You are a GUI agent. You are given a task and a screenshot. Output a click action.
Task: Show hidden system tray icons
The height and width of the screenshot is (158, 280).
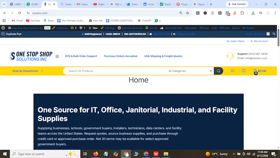(233, 154)
